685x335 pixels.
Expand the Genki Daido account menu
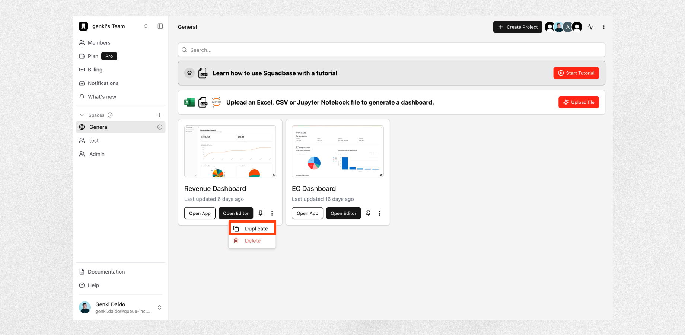159,307
